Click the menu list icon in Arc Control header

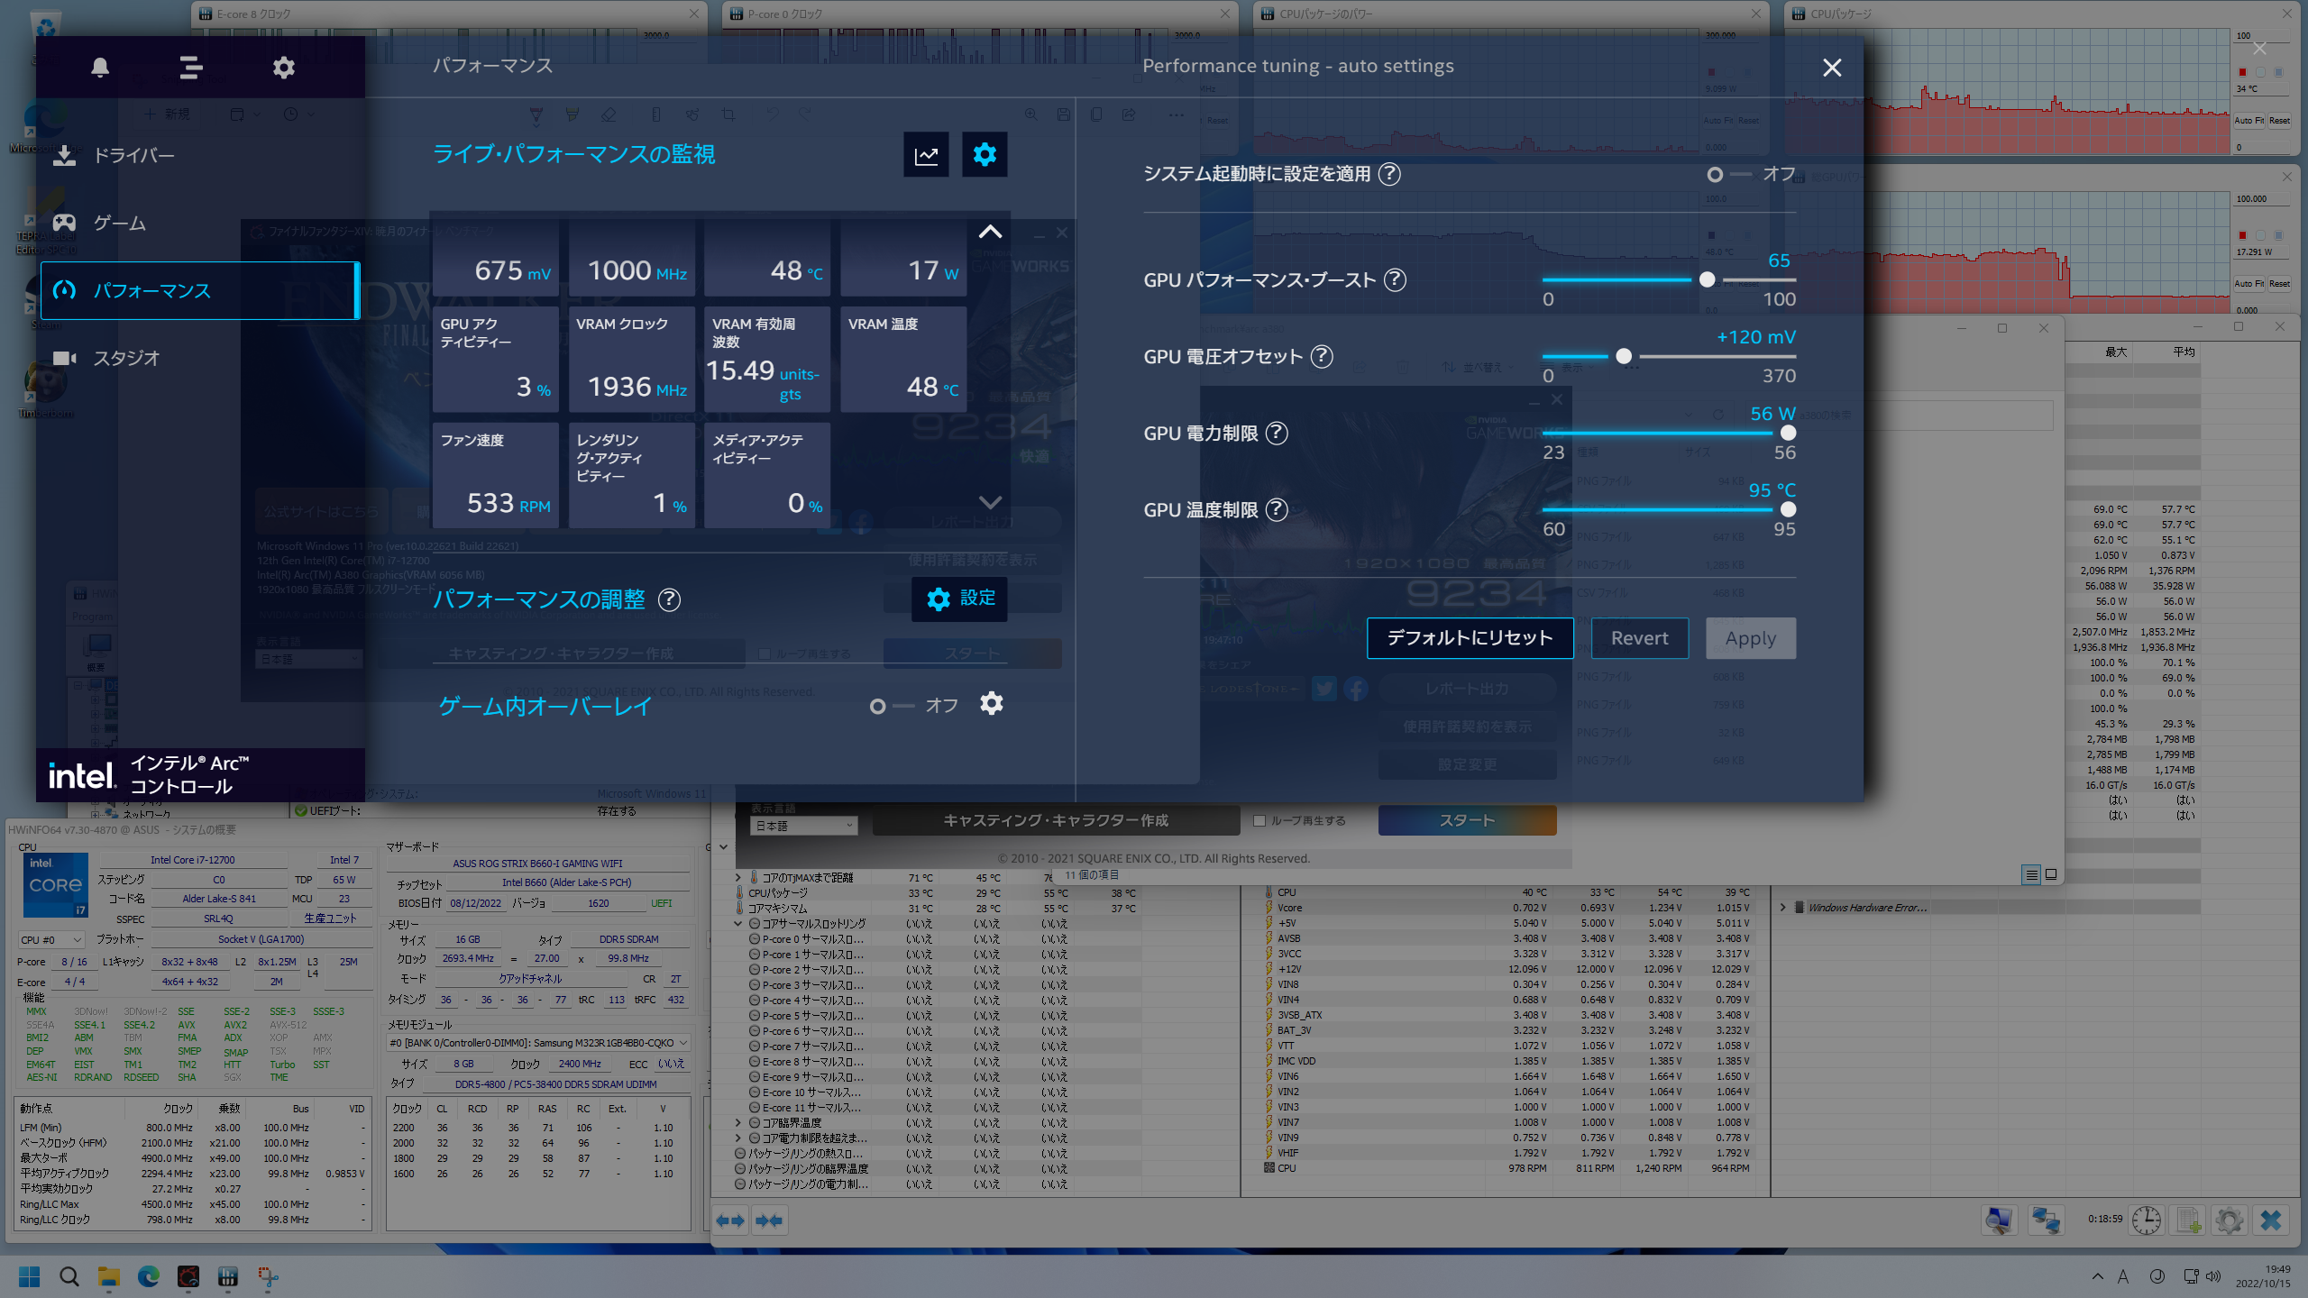point(190,68)
